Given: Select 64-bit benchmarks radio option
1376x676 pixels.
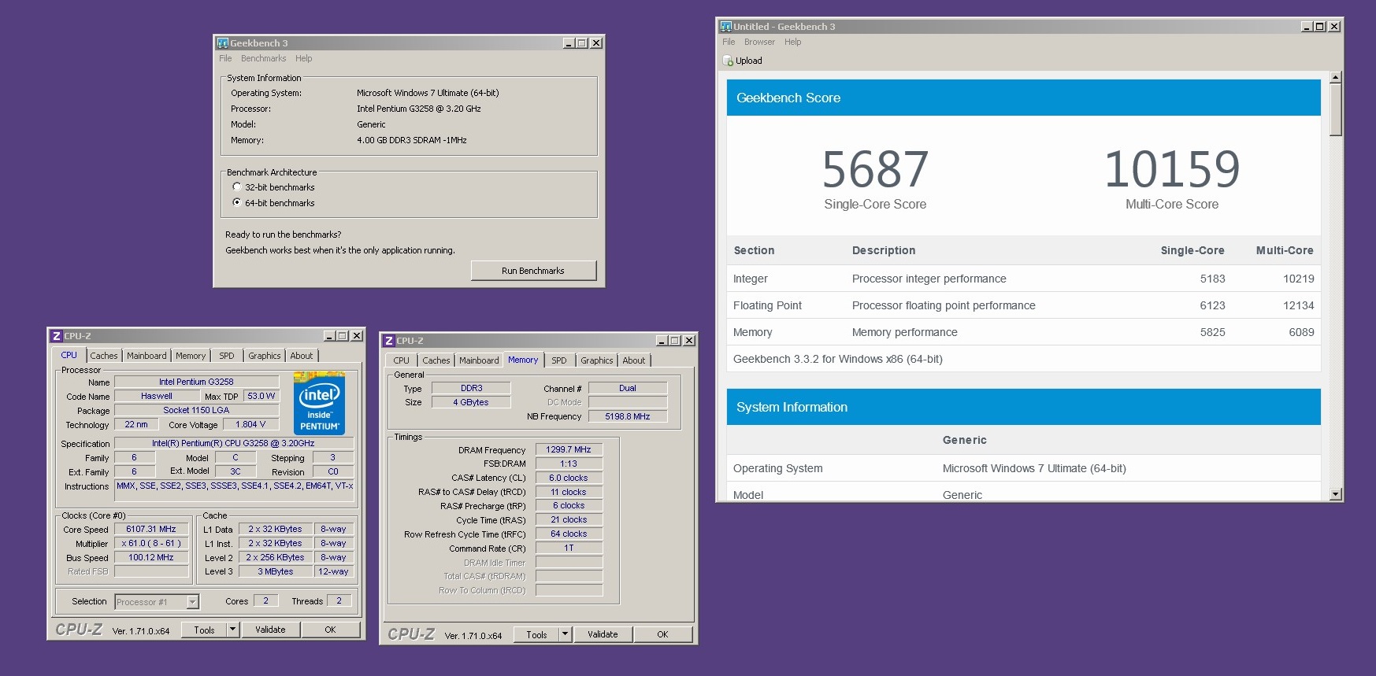Looking at the screenshot, I should tap(237, 203).
